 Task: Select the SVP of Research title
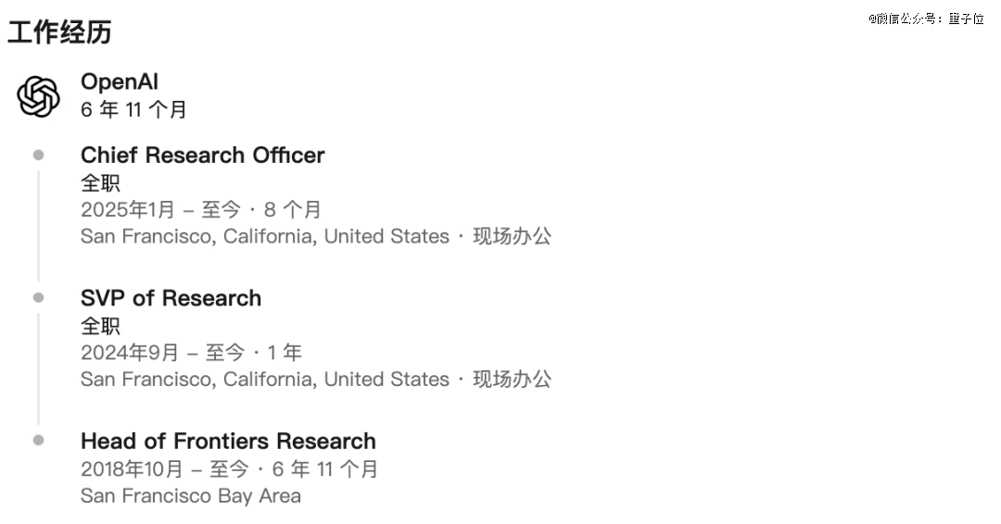[x=171, y=298]
